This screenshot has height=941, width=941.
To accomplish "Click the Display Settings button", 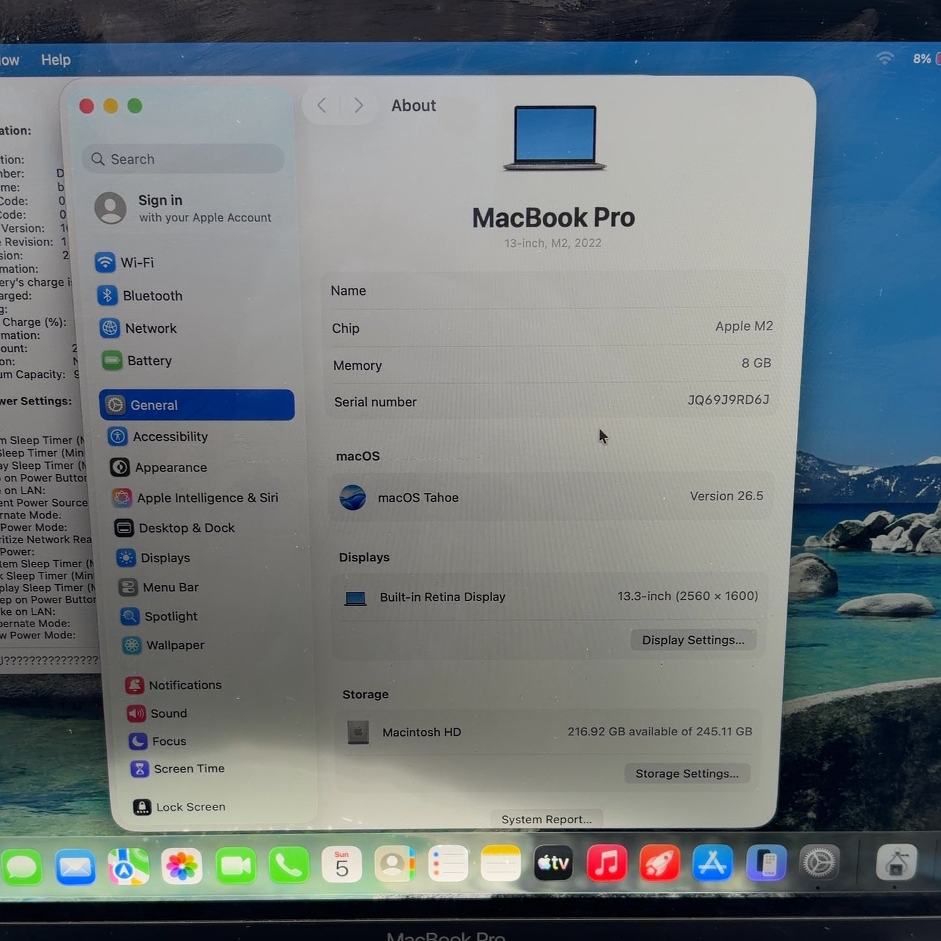I will pyautogui.click(x=693, y=640).
